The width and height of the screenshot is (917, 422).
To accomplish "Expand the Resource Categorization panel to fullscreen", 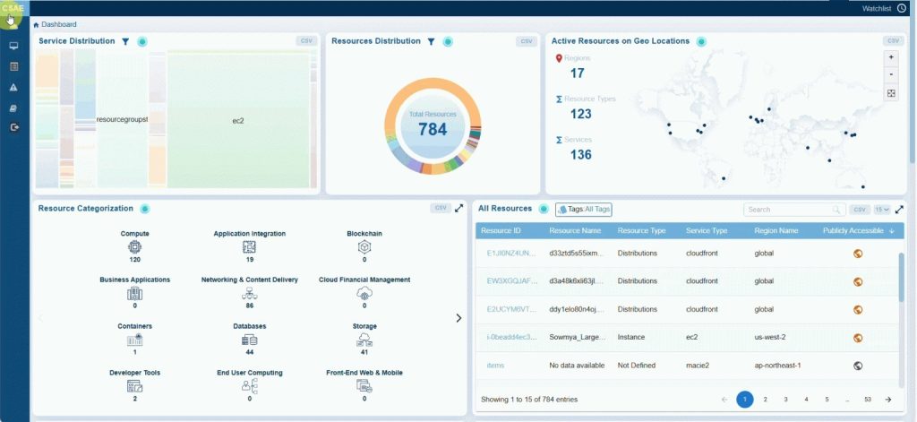I will click(x=459, y=208).
